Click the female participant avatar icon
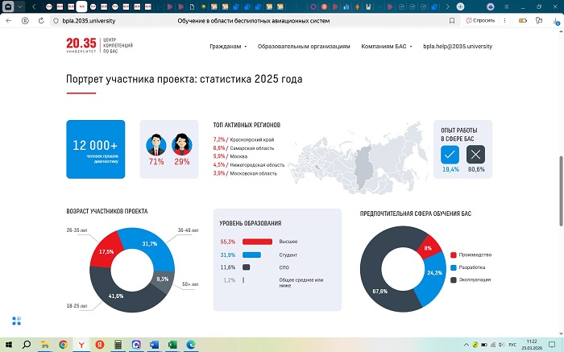This screenshot has height=352, width=564. pos(181,143)
